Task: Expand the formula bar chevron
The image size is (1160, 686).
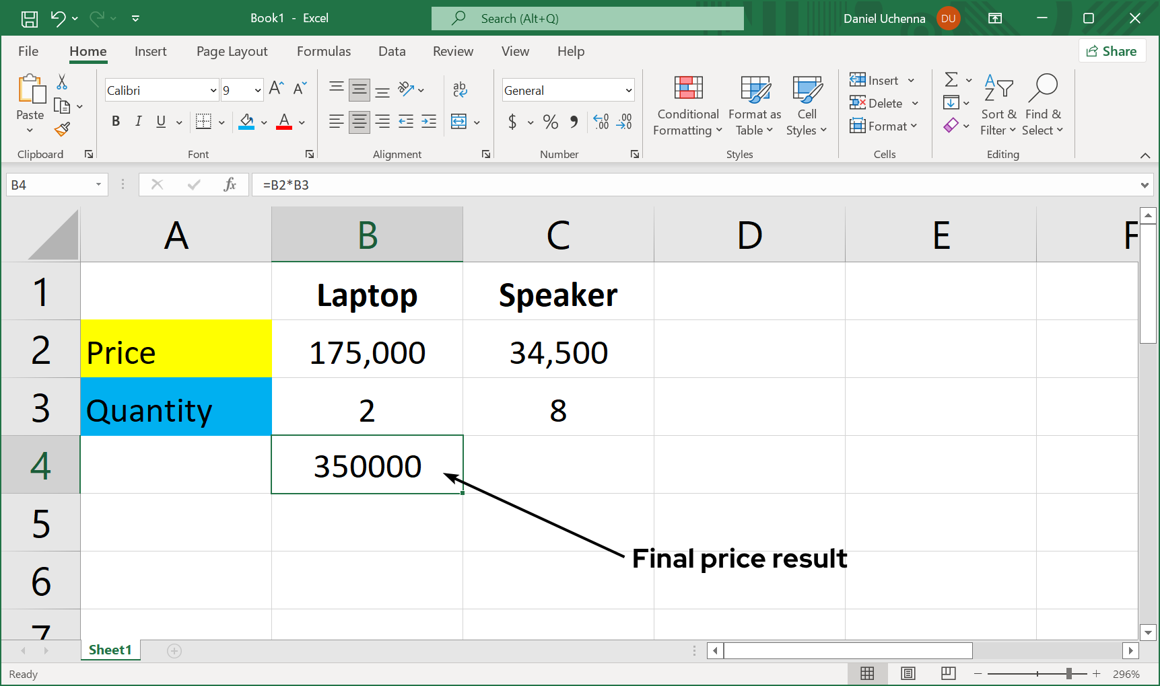Action: click(1145, 185)
